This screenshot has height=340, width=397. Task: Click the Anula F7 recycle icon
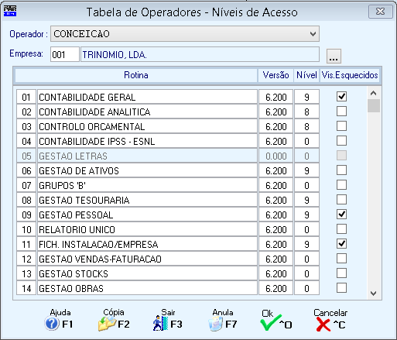pos(215,324)
